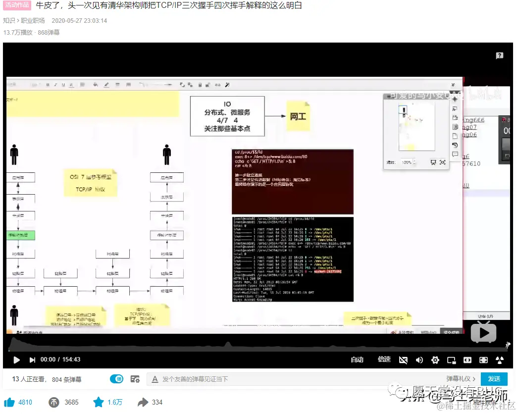Screen dimensions: 519x414
Task: Like the video with the thumbs-up icon
Action: (x=9, y=403)
